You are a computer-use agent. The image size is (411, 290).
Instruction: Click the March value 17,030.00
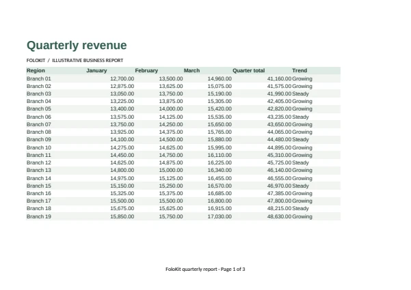pos(220,216)
